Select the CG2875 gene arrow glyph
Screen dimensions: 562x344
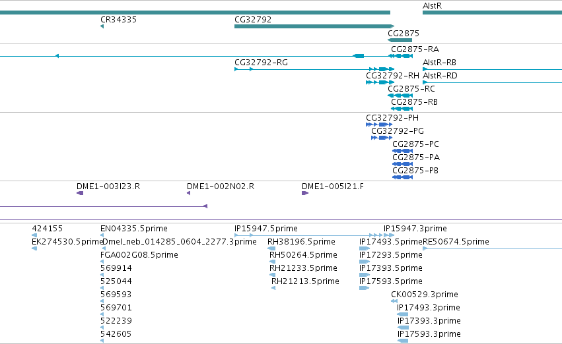pyautogui.click(x=400, y=40)
